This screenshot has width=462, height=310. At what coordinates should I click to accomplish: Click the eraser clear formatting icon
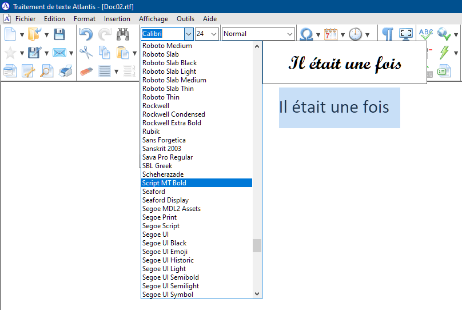point(86,71)
